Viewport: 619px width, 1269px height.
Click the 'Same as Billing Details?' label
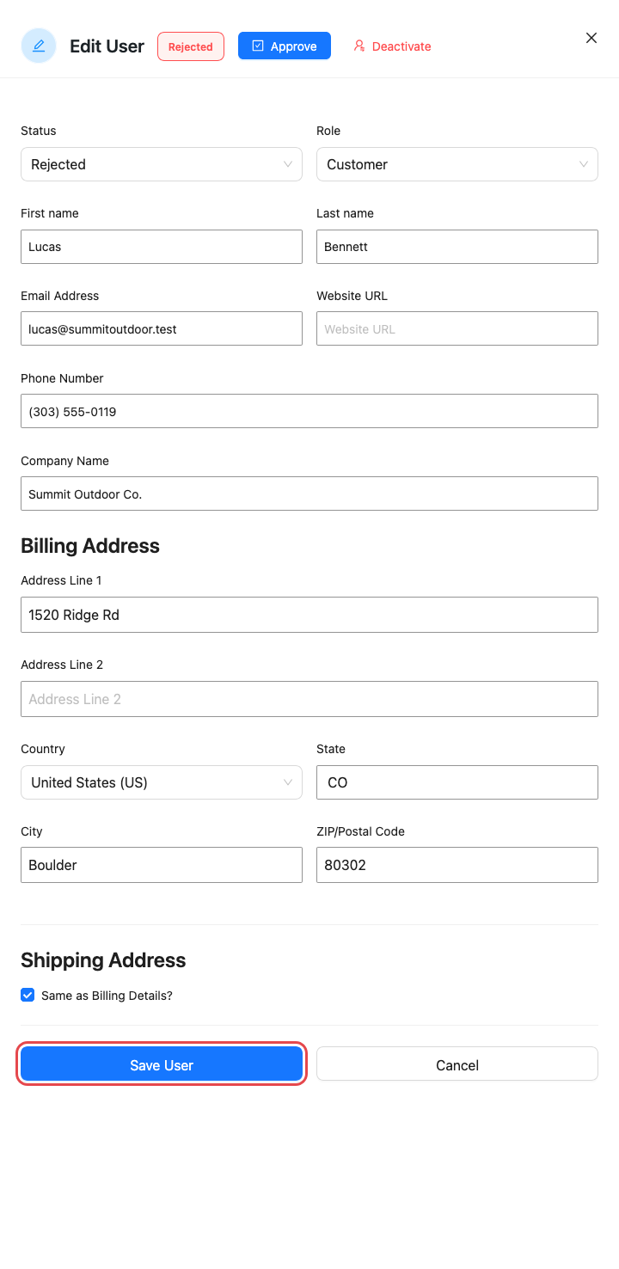pyautogui.click(x=107, y=996)
